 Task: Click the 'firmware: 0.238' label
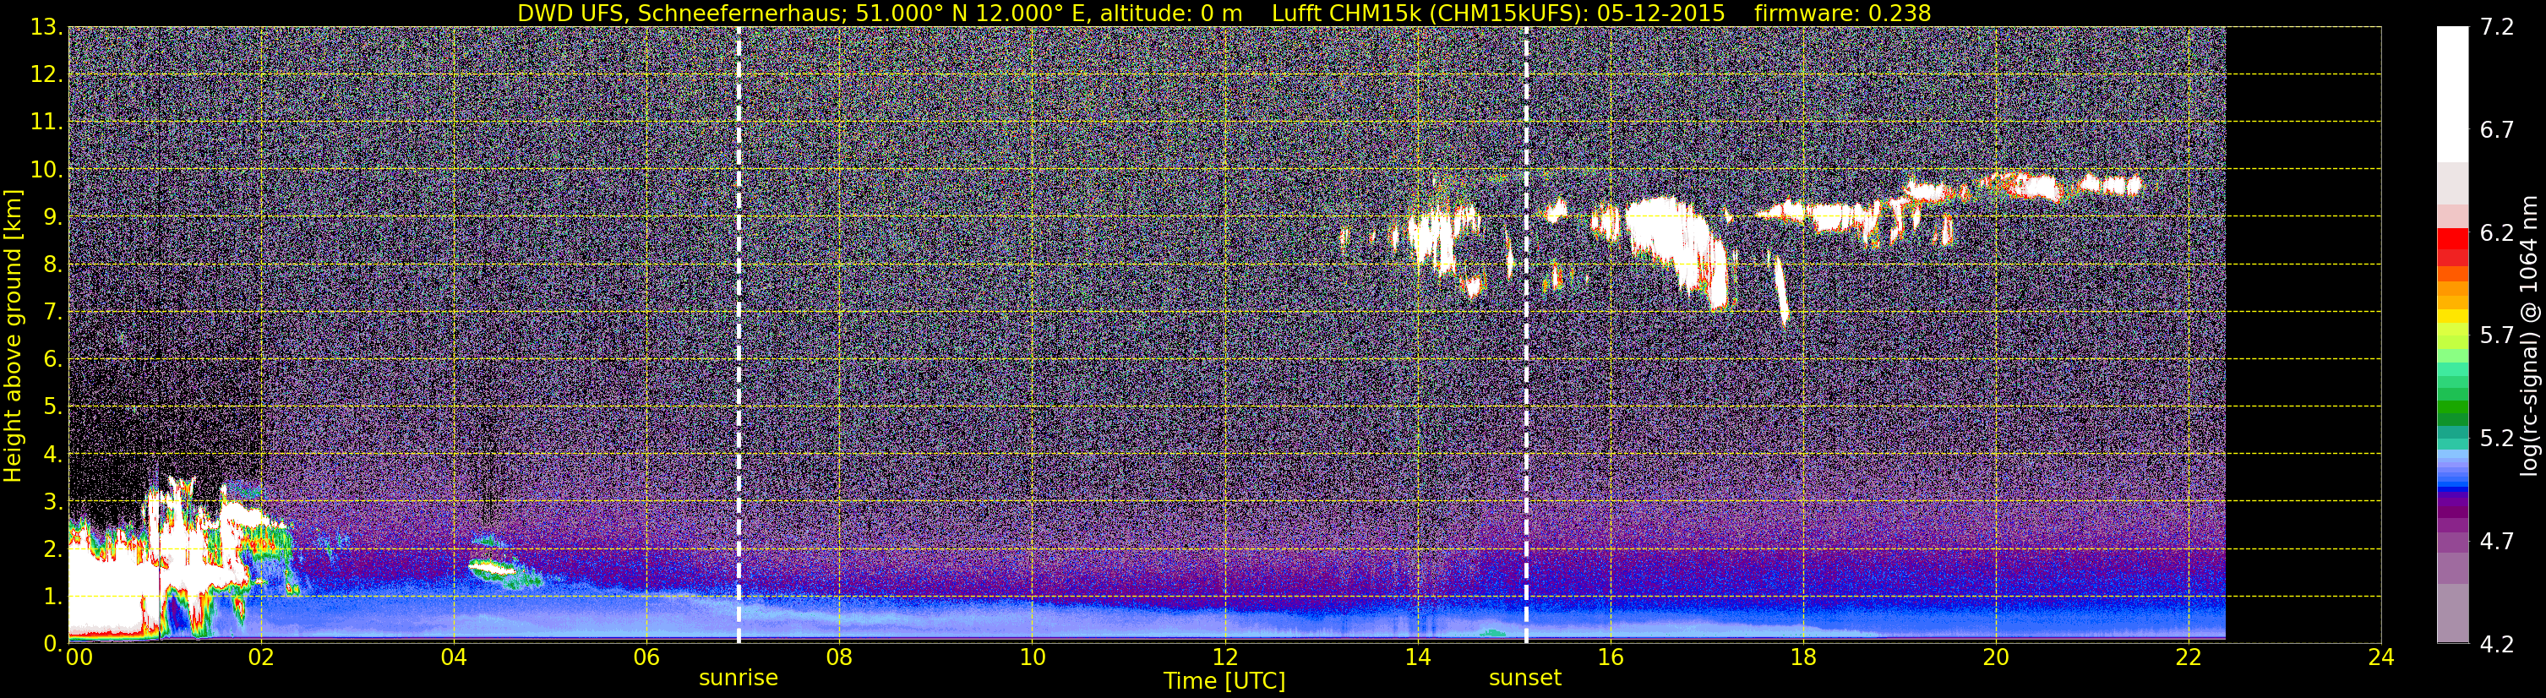(1842, 13)
